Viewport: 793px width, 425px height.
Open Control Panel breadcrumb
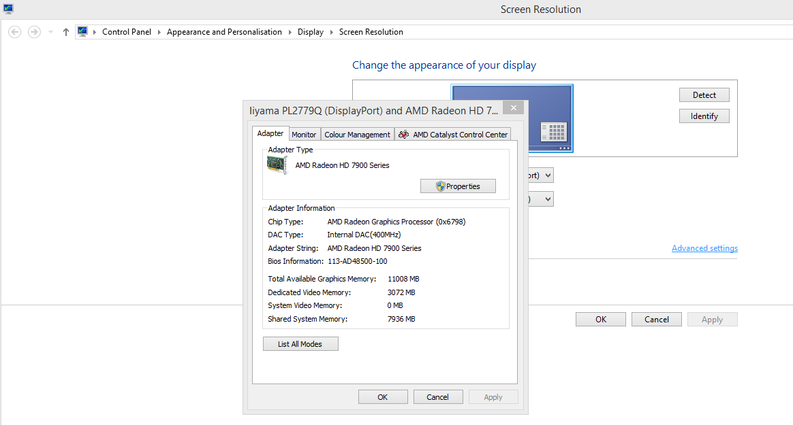click(x=127, y=32)
